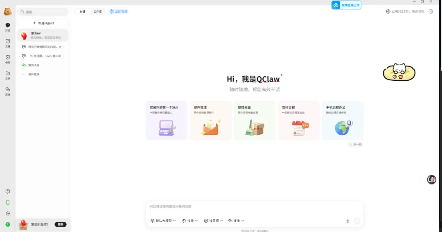Expand 展开更多 in conversation list
This screenshot has width=442, height=232.
(34, 74)
